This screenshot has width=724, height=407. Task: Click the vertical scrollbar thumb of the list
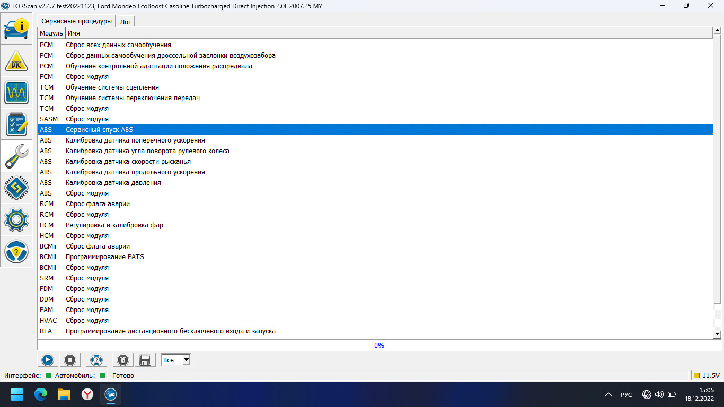[x=718, y=170]
